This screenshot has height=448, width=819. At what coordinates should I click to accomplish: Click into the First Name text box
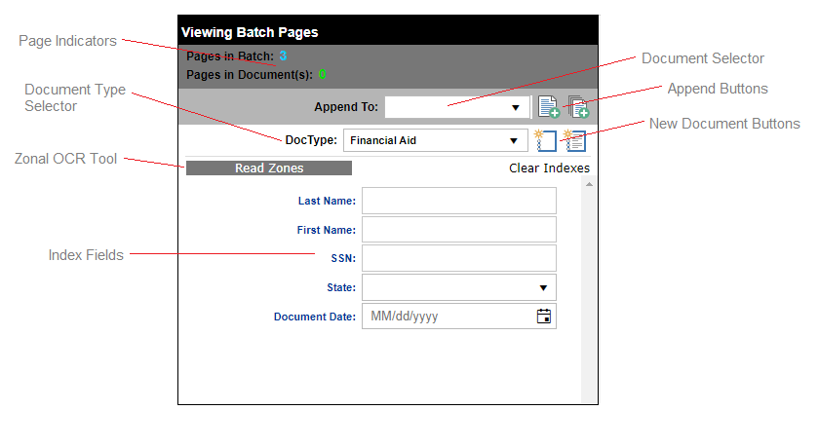click(458, 230)
